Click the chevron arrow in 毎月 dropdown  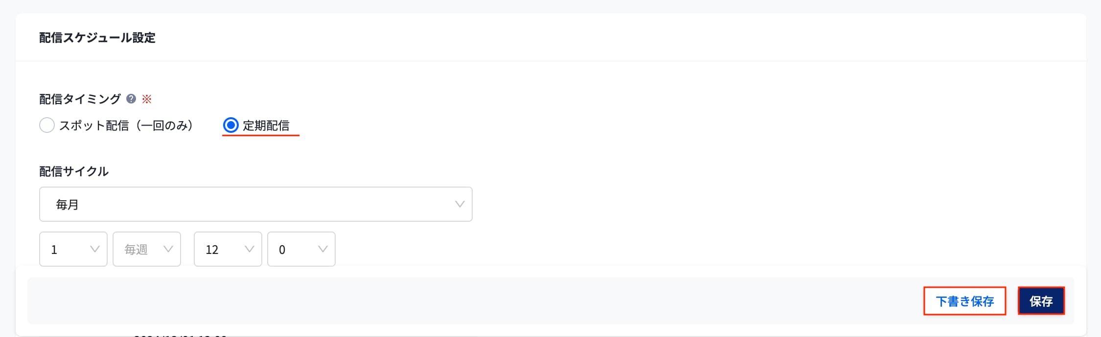coord(459,204)
